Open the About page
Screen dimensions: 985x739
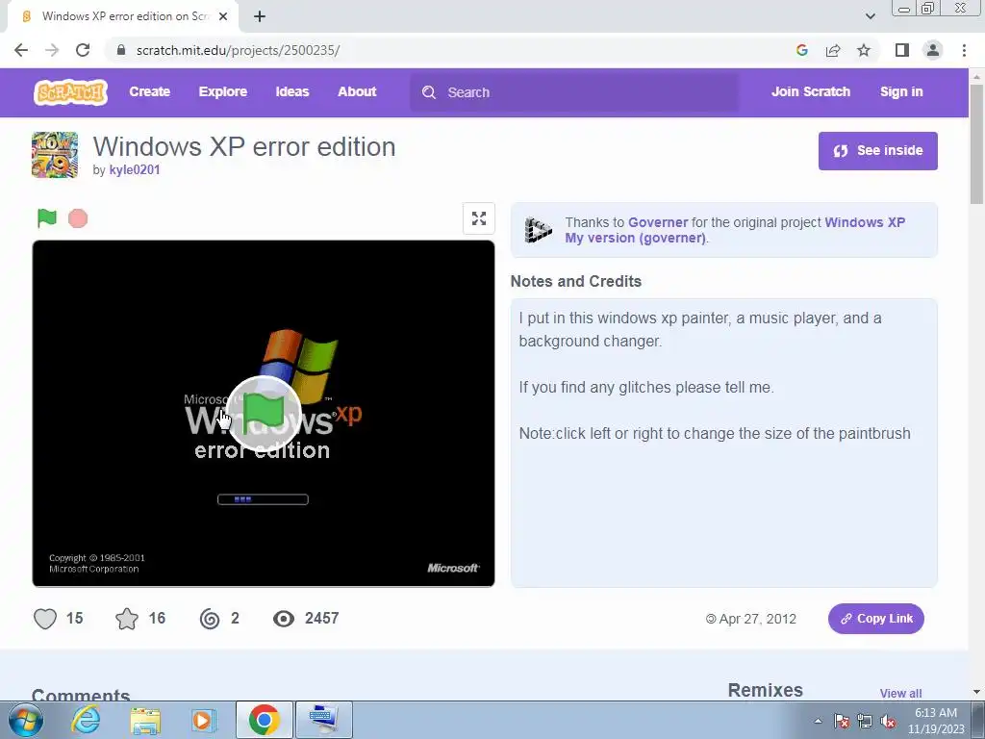click(357, 91)
